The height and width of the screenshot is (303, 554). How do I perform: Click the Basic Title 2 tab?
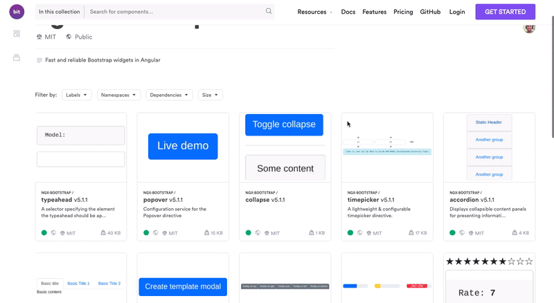pos(109,283)
